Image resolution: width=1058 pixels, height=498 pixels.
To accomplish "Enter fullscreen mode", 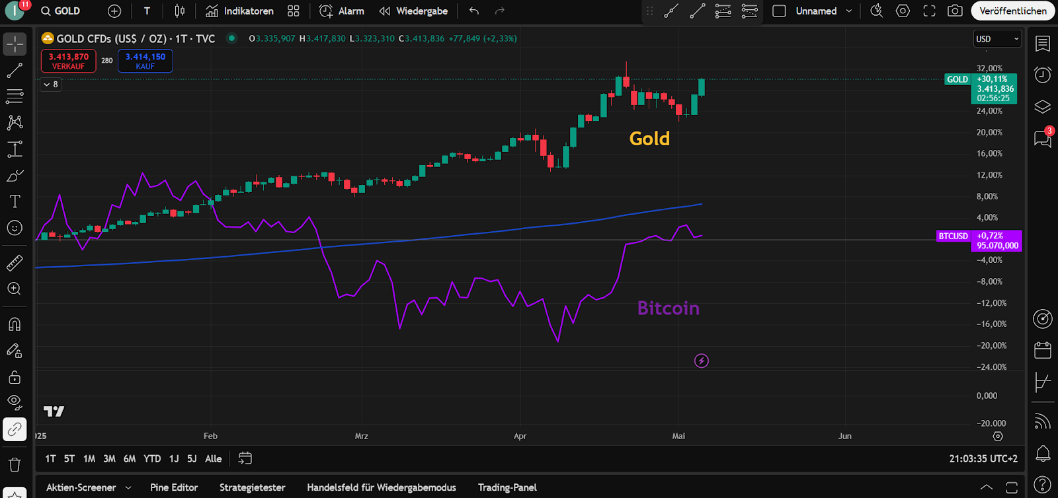I will point(929,11).
